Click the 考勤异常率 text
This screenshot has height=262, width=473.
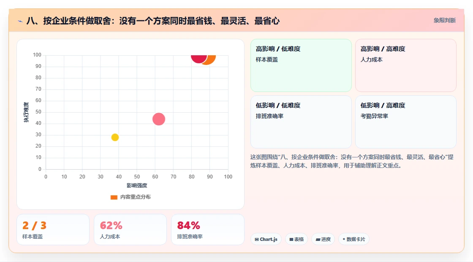pos(374,116)
